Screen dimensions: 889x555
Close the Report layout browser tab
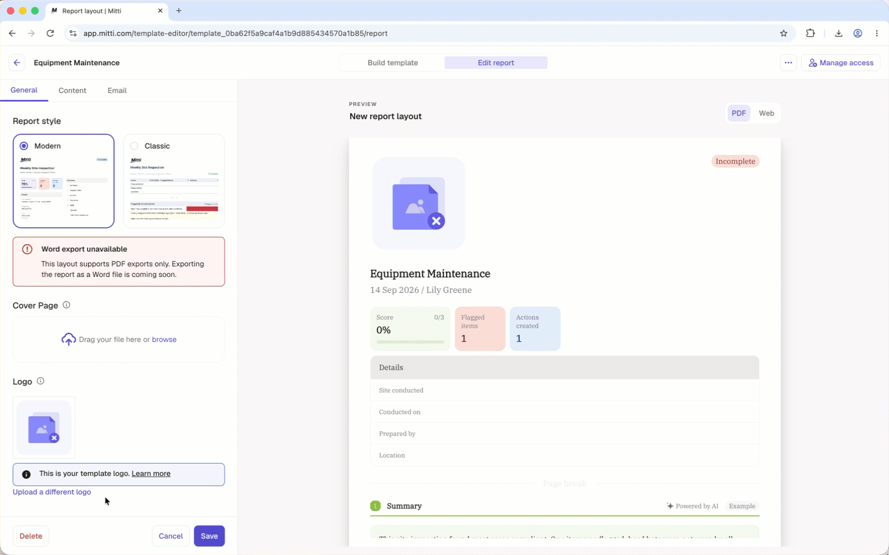point(160,11)
